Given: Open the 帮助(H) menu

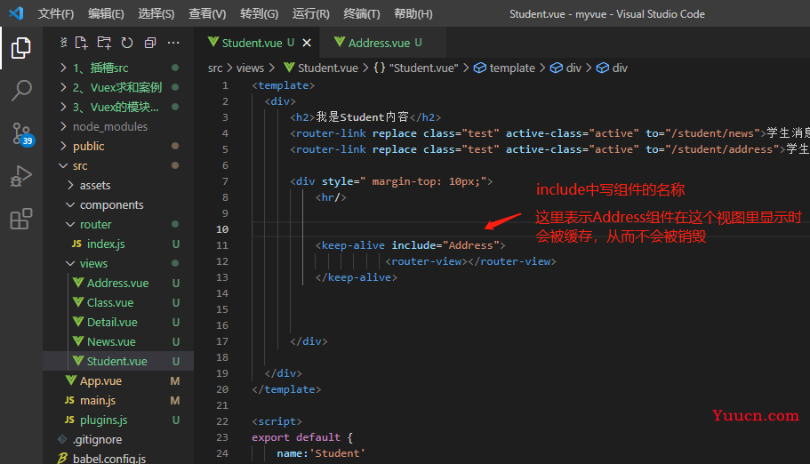Looking at the screenshot, I should pos(413,13).
